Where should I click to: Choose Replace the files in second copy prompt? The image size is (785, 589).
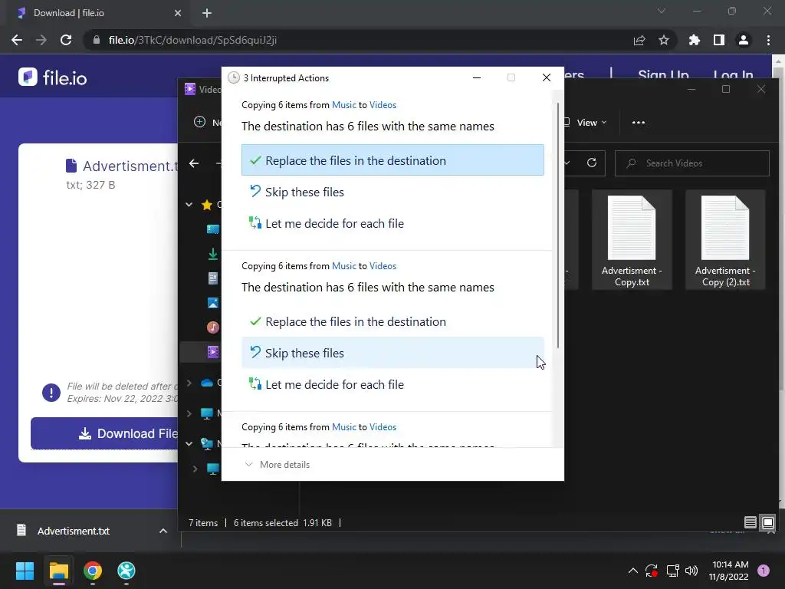tap(392, 321)
